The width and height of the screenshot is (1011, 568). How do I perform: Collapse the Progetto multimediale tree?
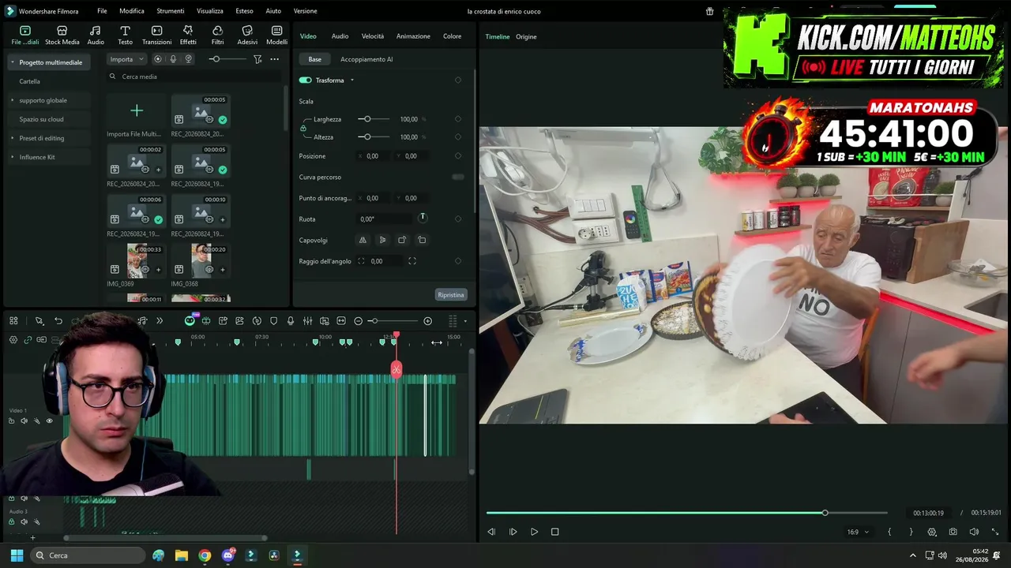[12, 62]
